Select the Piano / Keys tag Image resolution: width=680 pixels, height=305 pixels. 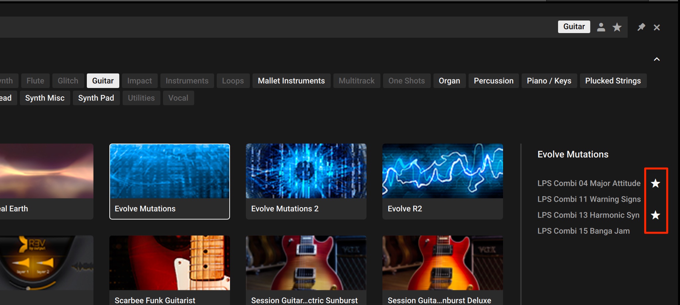(x=549, y=81)
